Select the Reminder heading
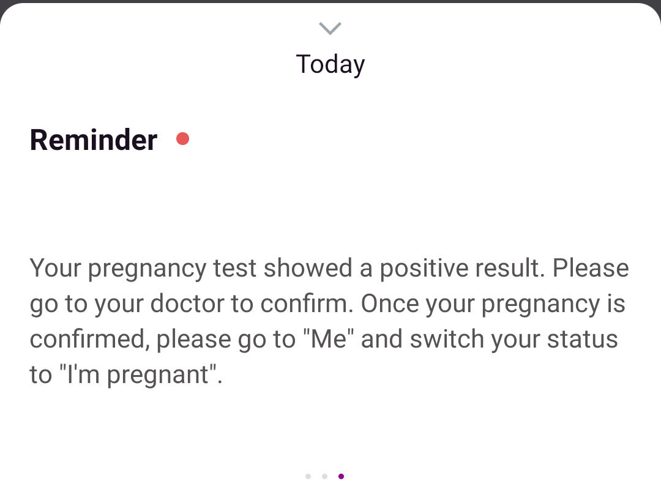Image resolution: width=661 pixels, height=503 pixels. (x=94, y=140)
